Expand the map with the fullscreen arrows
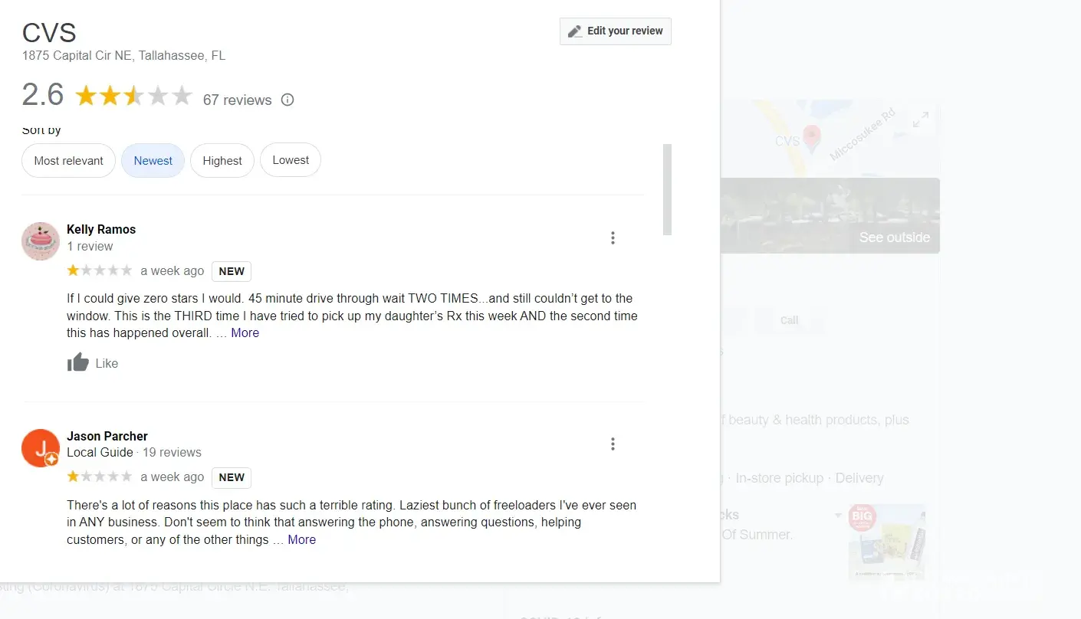Viewport: 1081px width, 619px height. [x=921, y=120]
